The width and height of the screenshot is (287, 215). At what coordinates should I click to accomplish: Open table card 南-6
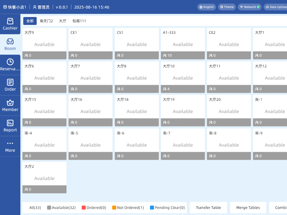[137, 144]
